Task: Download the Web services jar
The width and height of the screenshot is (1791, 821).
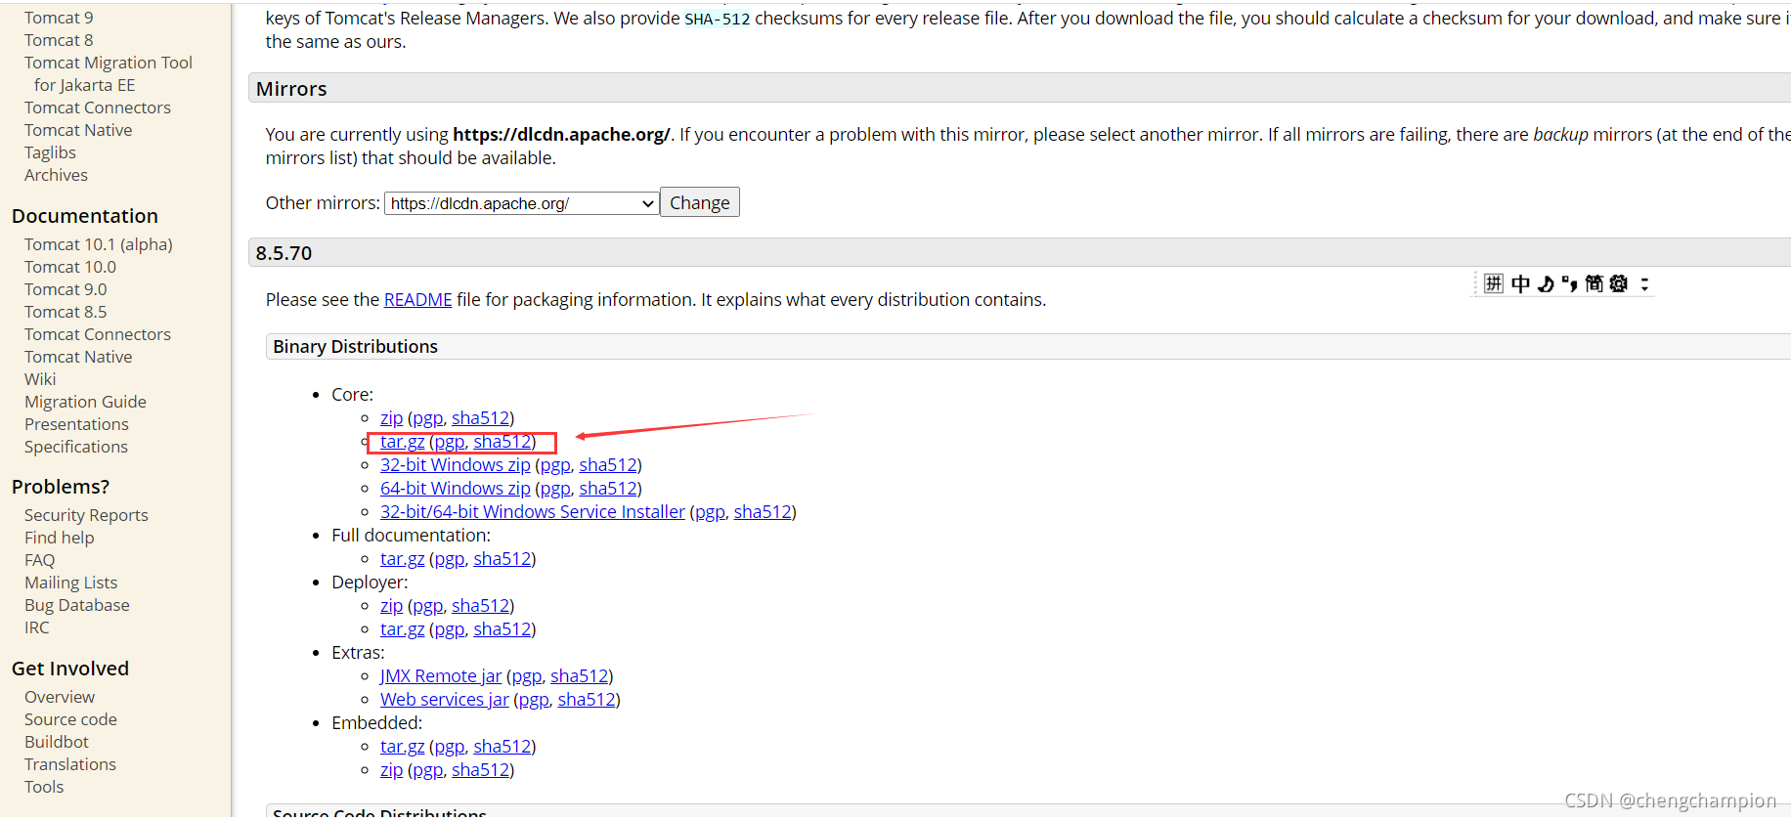Action: coord(445,700)
